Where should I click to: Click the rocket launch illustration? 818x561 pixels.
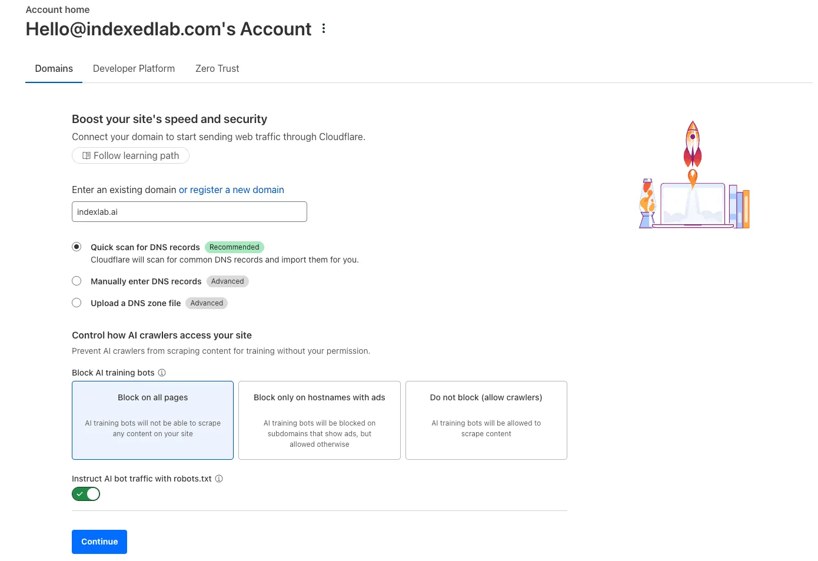coord(694,175)
